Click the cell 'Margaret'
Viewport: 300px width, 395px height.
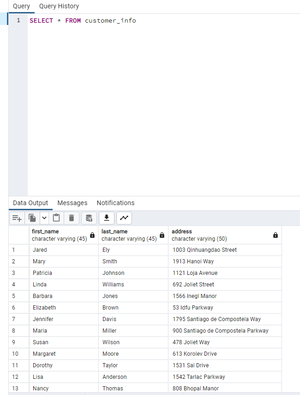64,354
